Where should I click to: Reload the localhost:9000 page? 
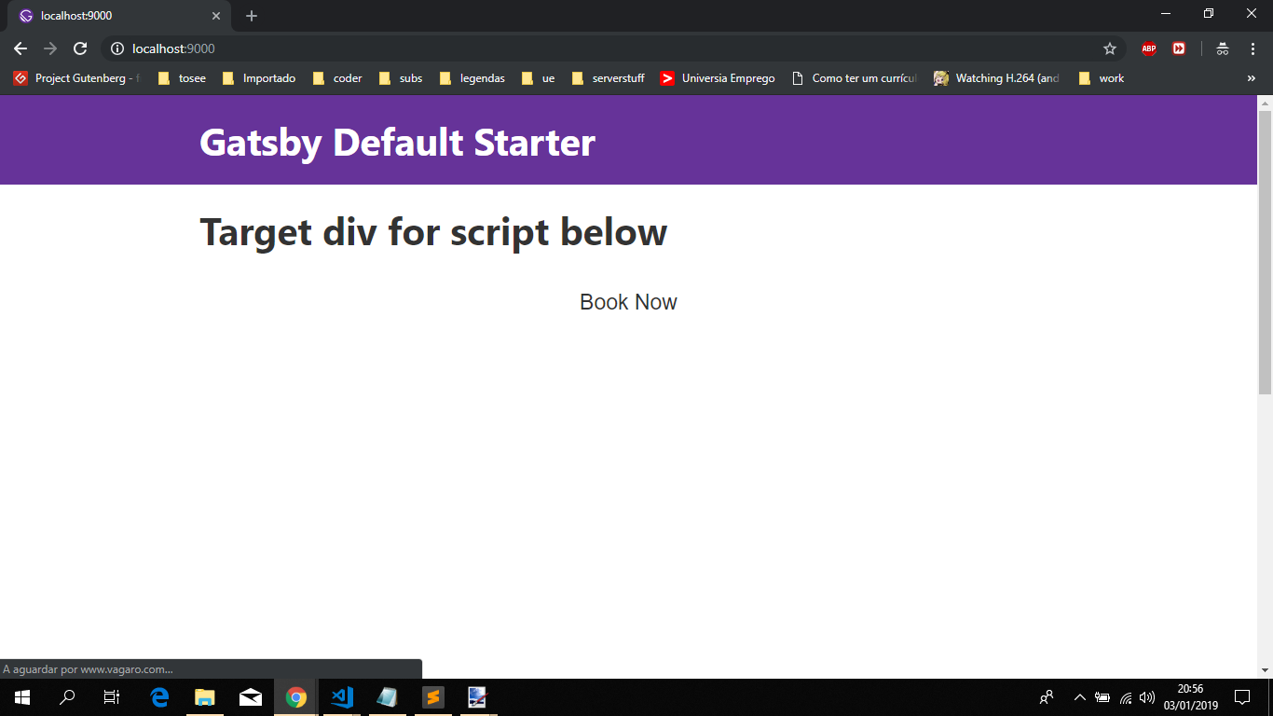[x=80, y=48]
